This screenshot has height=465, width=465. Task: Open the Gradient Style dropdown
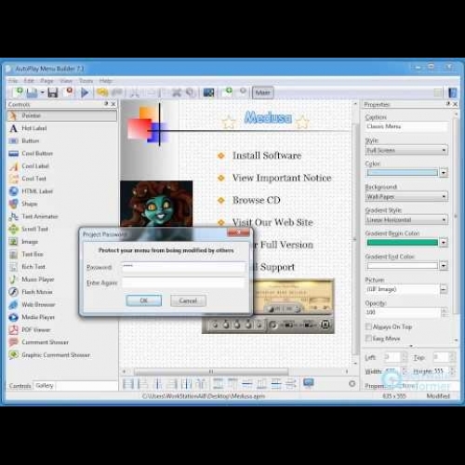(x=406, y=219)
